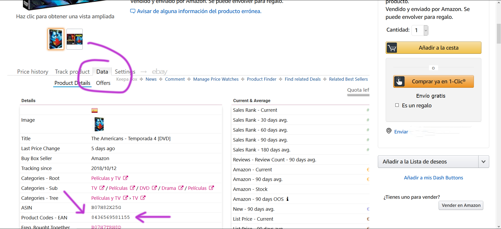Viewport: 501px width, 229px height.
Task: Click the speech bubble report icon
Action: pos(133,11)
